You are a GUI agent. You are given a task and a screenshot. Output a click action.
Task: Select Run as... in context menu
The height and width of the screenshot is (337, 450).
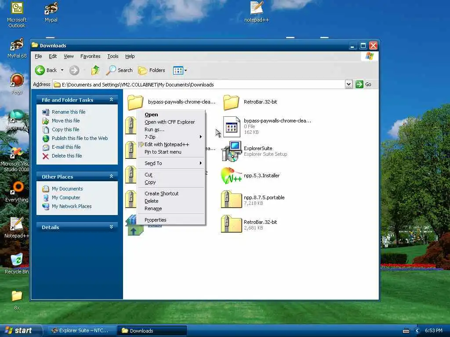(171, 129)
